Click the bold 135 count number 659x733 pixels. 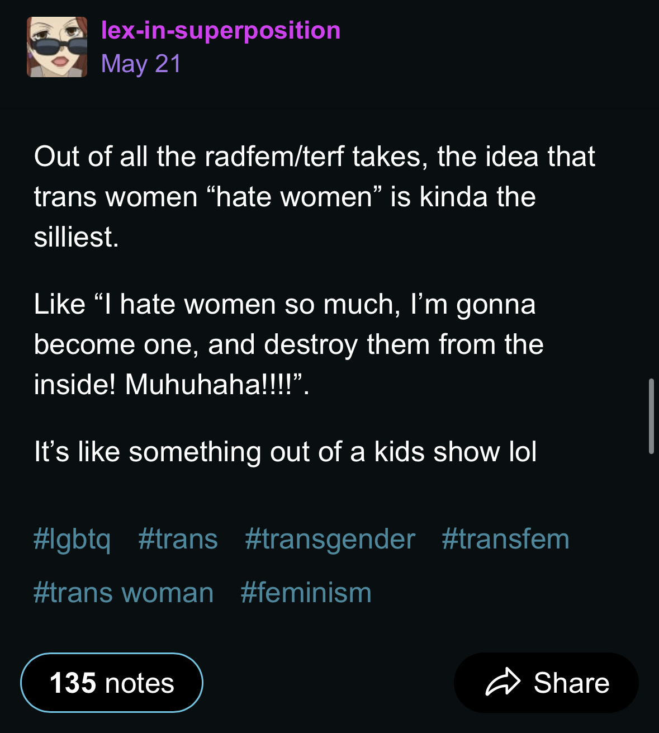point(73,683)
